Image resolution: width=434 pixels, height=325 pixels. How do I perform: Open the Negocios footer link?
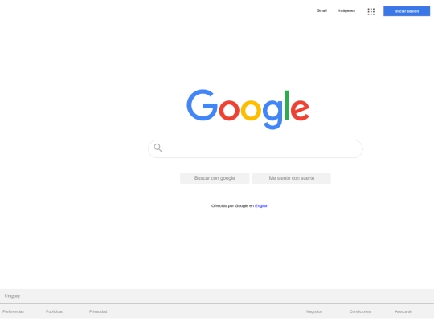click(x=314, y=311)
